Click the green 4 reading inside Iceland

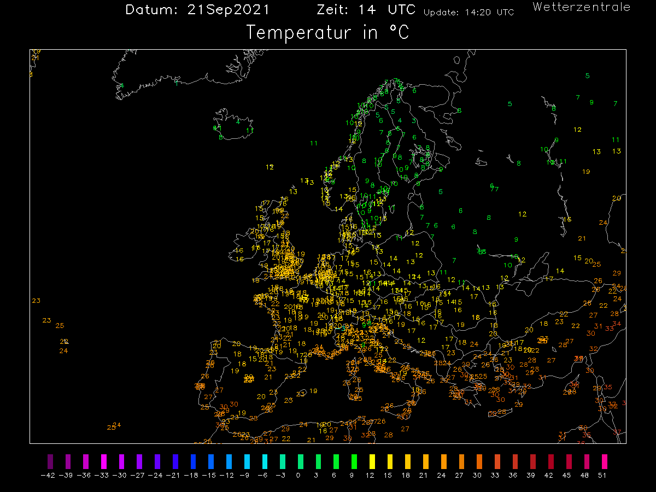(x=238, y=121)
